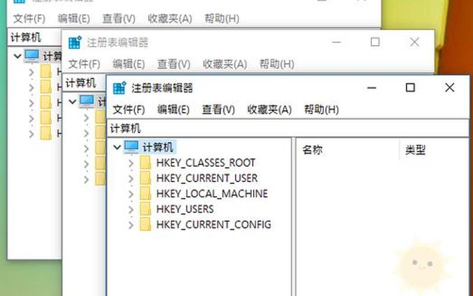The height and width of the screenshot is (296, 473).
Task: Close the front Registry Editor window
Action: pos(450,88)
